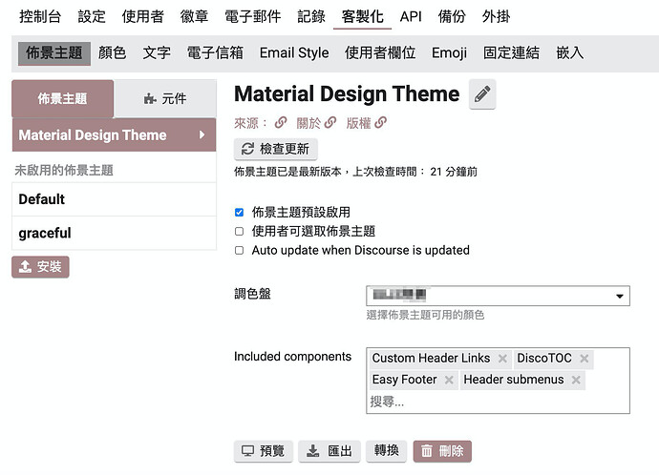Click 轉換 convert button
The width and height of the screenshot is (659, 475).
[x=386, y=451]
